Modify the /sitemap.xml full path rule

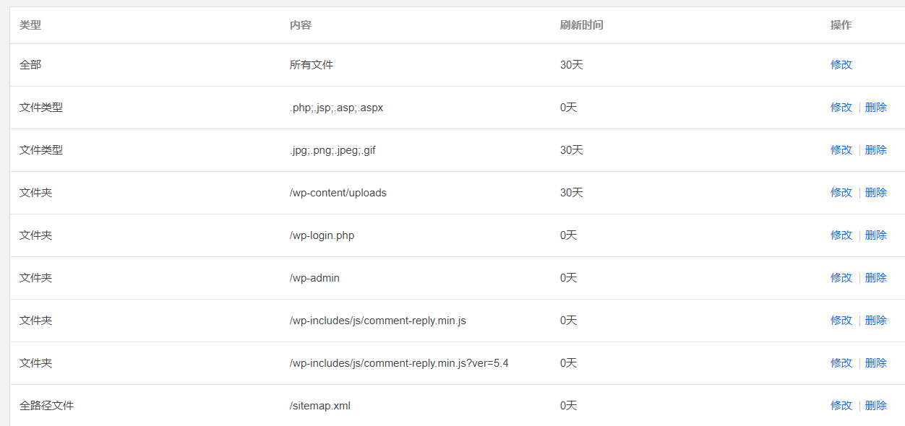click(x=841, y=406)
